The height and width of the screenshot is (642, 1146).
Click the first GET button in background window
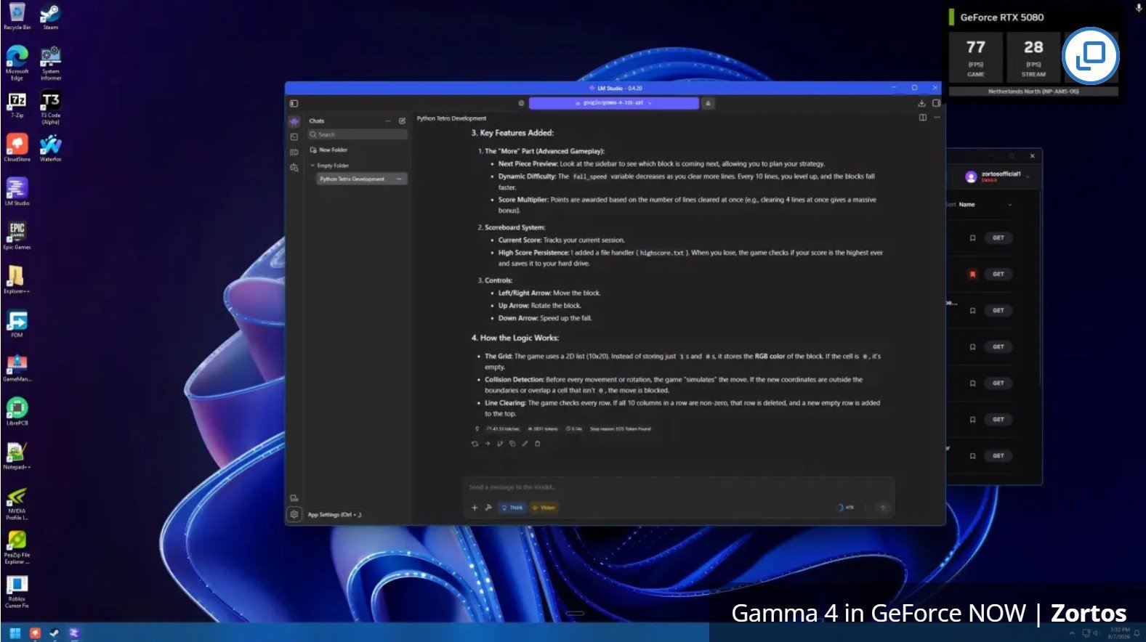click(998, 238)
